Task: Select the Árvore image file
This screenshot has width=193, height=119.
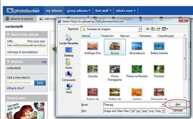Action: (x=115, y=47)
